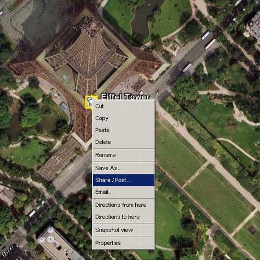Choose Cut from the context menu

(124, 106)
